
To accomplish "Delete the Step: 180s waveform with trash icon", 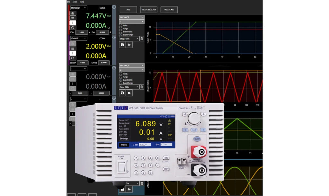I will tap(142, 39).
